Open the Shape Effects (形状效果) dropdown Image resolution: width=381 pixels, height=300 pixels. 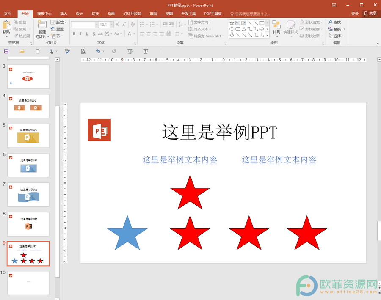[x=311, y=36]
